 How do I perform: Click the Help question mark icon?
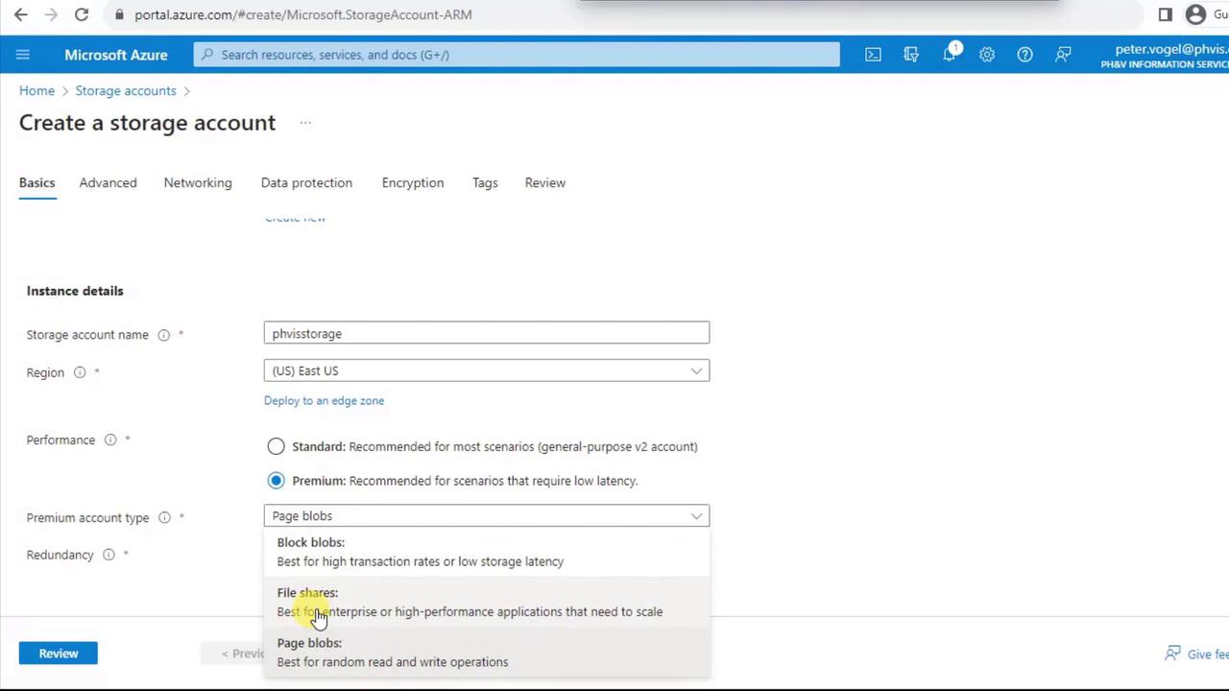(x=1024, y=55)
